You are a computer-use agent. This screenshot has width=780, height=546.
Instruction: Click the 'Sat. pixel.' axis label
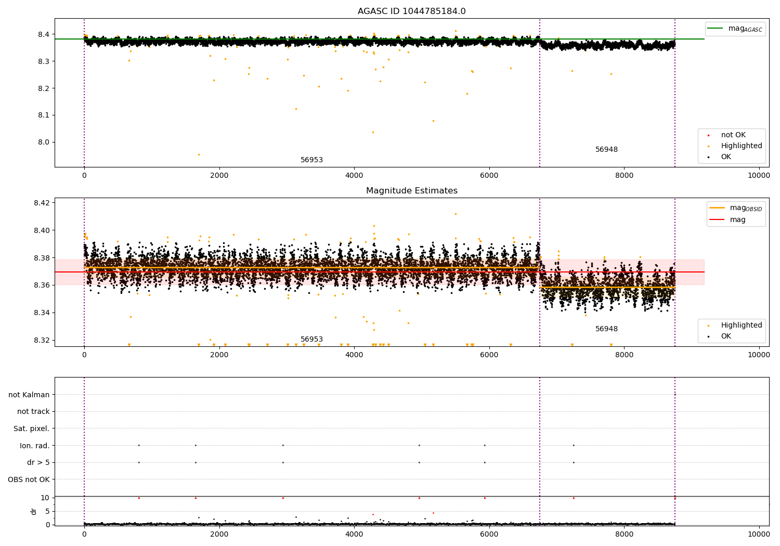point(32,428)
